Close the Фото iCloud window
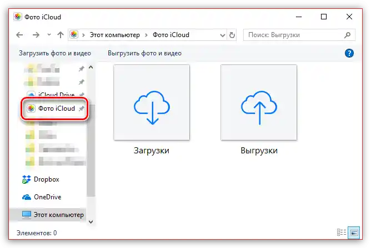 click(x=349, y=17)
